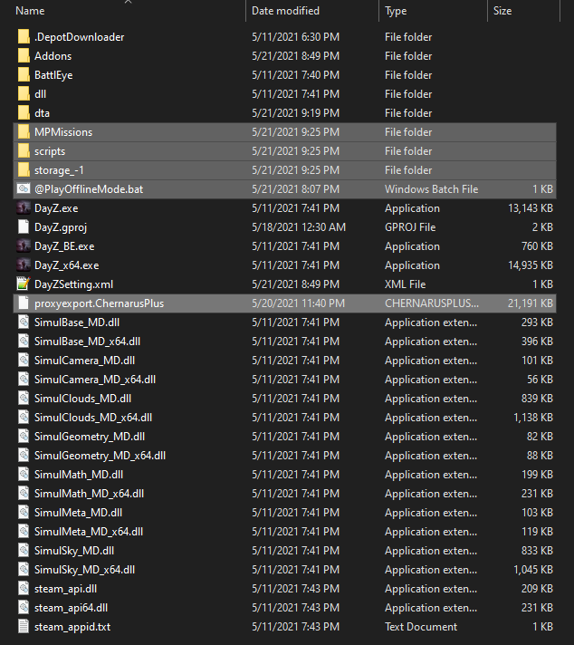Click the sort direction arrow above Name
Viewport: 574px width, 645px height.
tap(129, 2)
